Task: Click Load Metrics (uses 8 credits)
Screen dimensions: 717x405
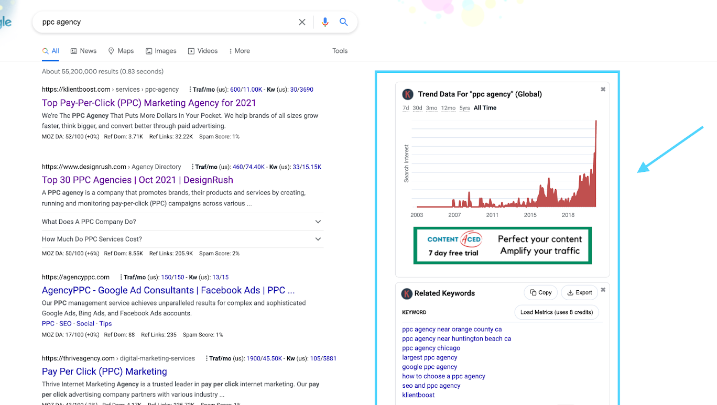Action: click(557, 312)
